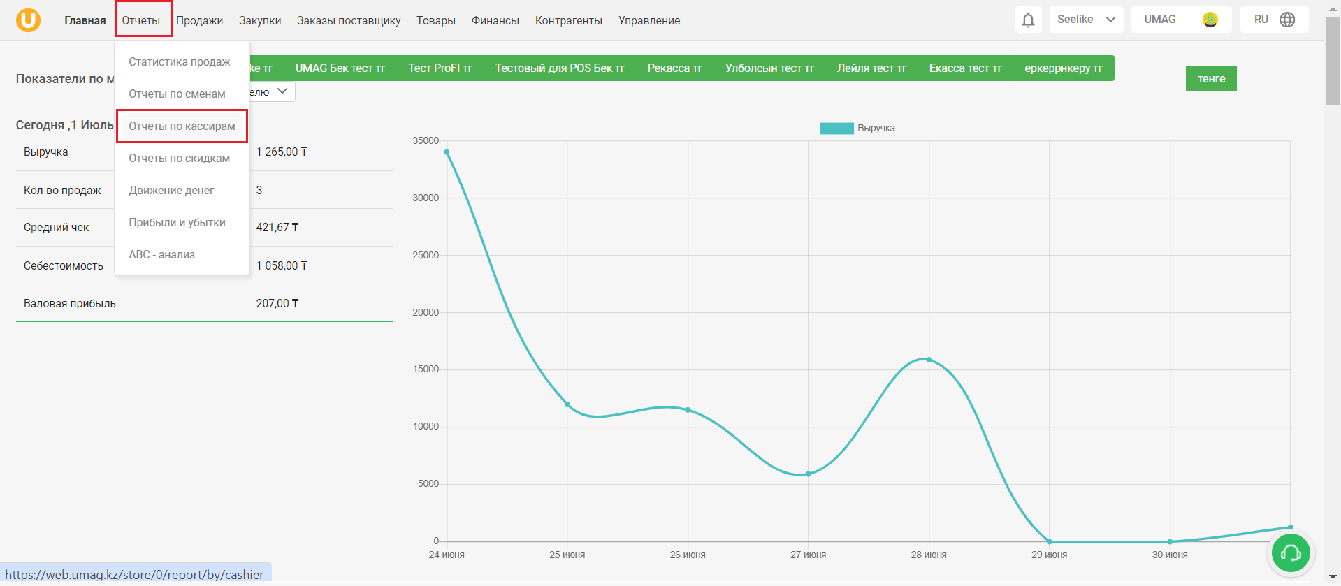Open the Товары menu
This screenshot has height=586, width=1341.
click(x=436, y=20)
